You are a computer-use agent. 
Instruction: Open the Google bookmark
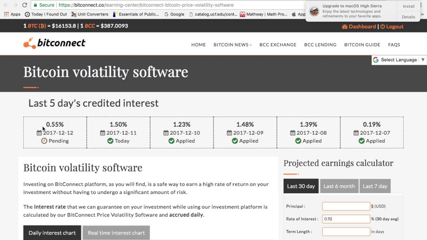click(x=174, y=14)
